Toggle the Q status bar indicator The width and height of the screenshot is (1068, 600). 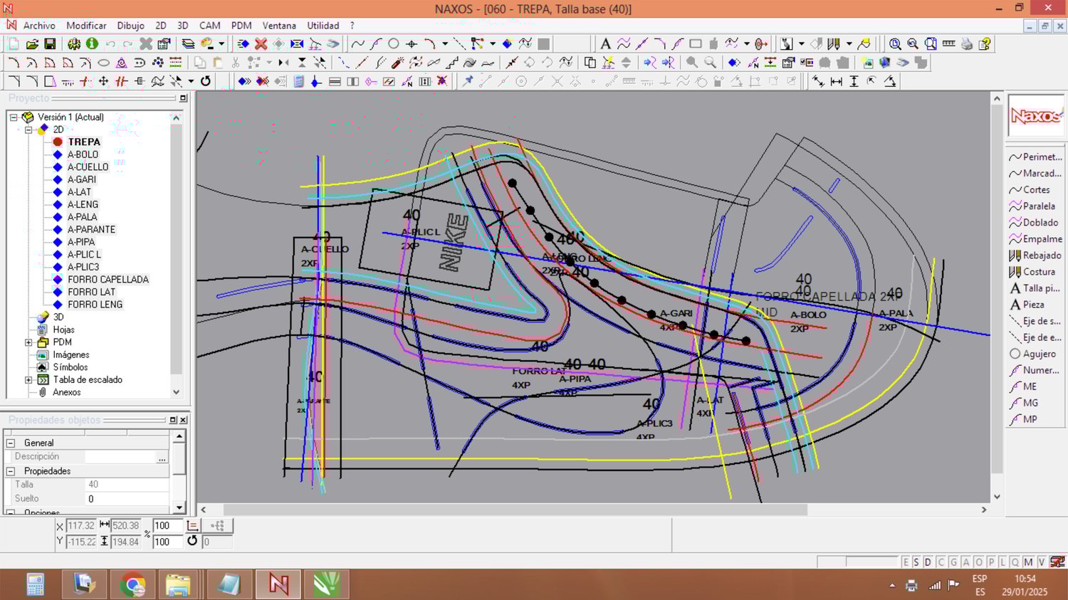pyautogui.click(x=1015, y=562)
